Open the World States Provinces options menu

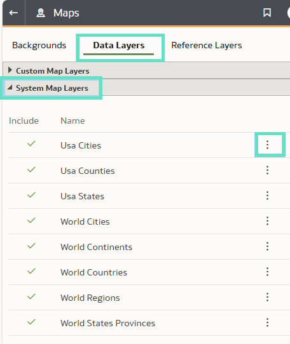[267, 322]
